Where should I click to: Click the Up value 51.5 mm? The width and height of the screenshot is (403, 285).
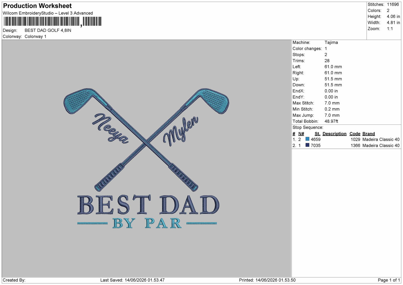pos(333,79)
